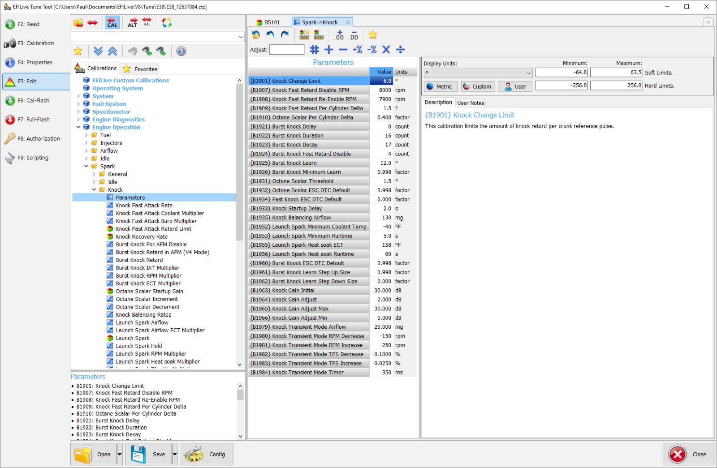717x468 pixels.
Task: Click the Custom units button
Action: tap(478, 86)
